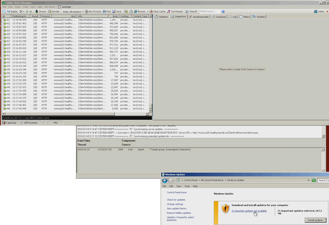329x225 pixels.
Task: Toggle the Filters tab checkbox
Action: pyautogui.click(x=241, y=17)
